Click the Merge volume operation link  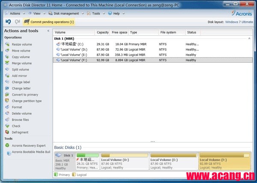tap(22, 63)
